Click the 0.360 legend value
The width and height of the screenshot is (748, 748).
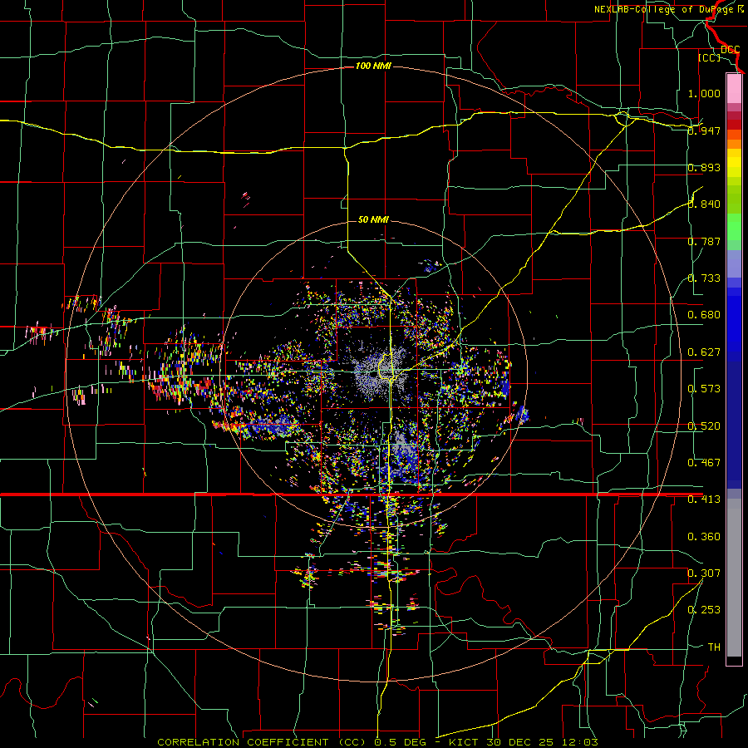[704, 537]
